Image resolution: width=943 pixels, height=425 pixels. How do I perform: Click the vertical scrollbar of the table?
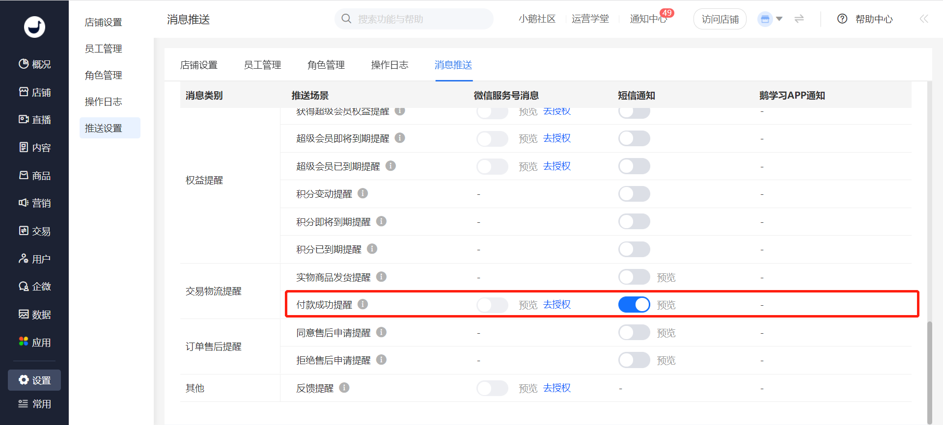click(929, 373)
